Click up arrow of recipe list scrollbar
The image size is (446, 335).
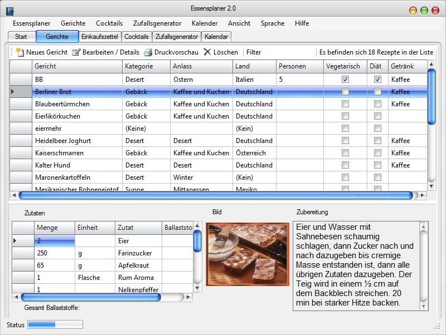tap(431, 64)
